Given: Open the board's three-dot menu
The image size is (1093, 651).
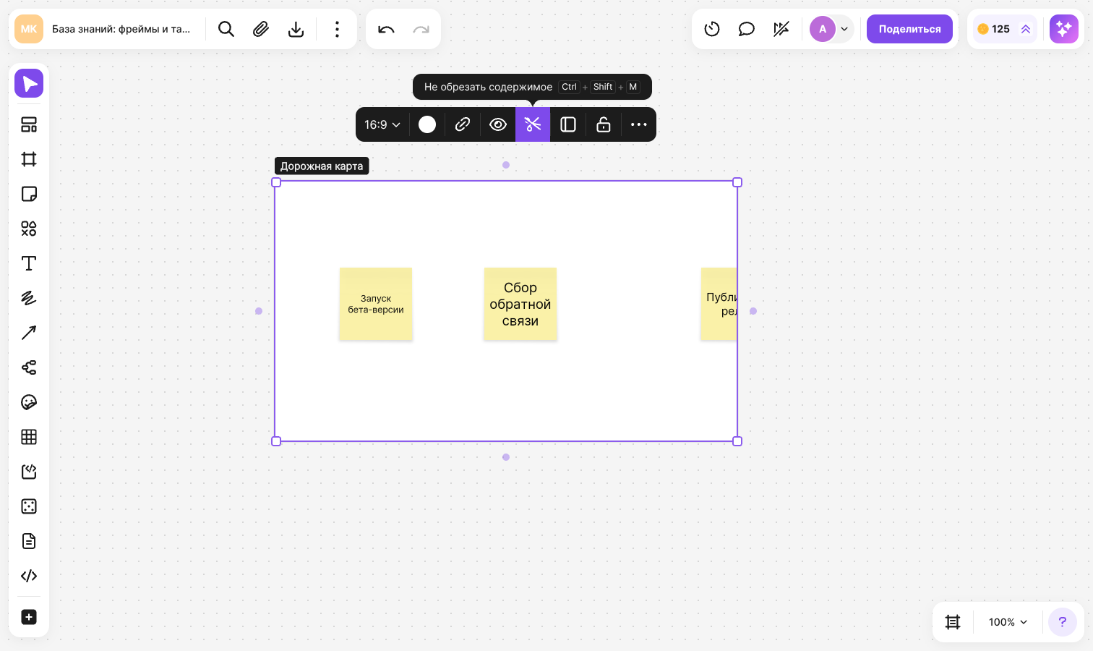Looking at the screenshot, I should point(337,29).
